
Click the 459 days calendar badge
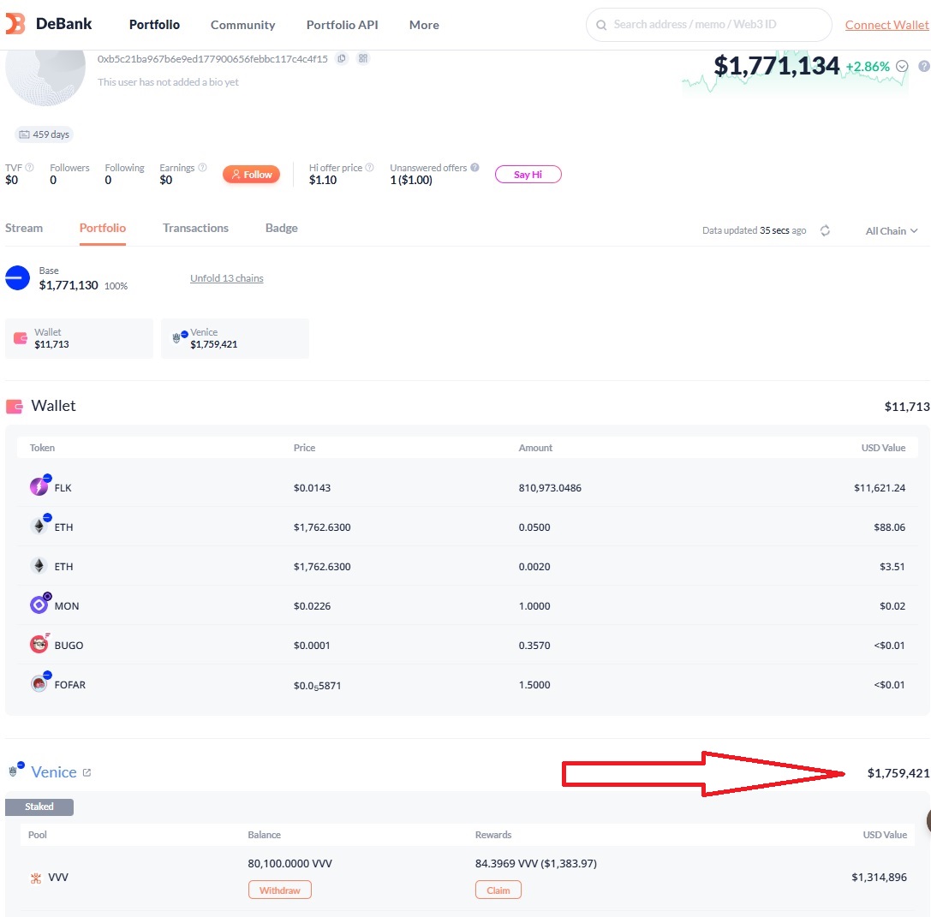(44, 134)
